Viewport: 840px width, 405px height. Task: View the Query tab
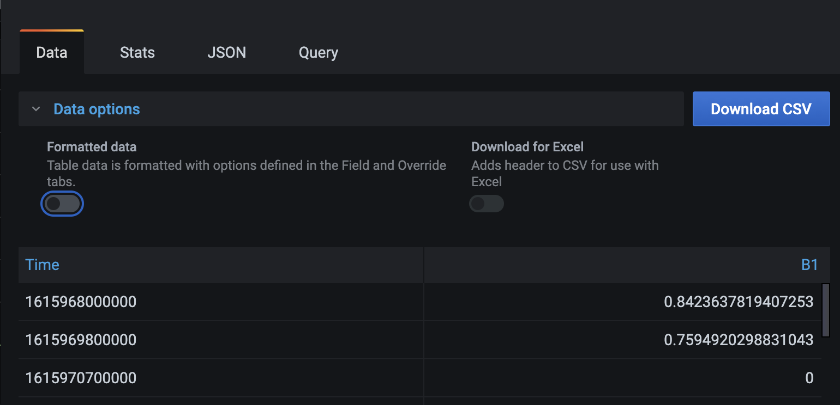318,52
